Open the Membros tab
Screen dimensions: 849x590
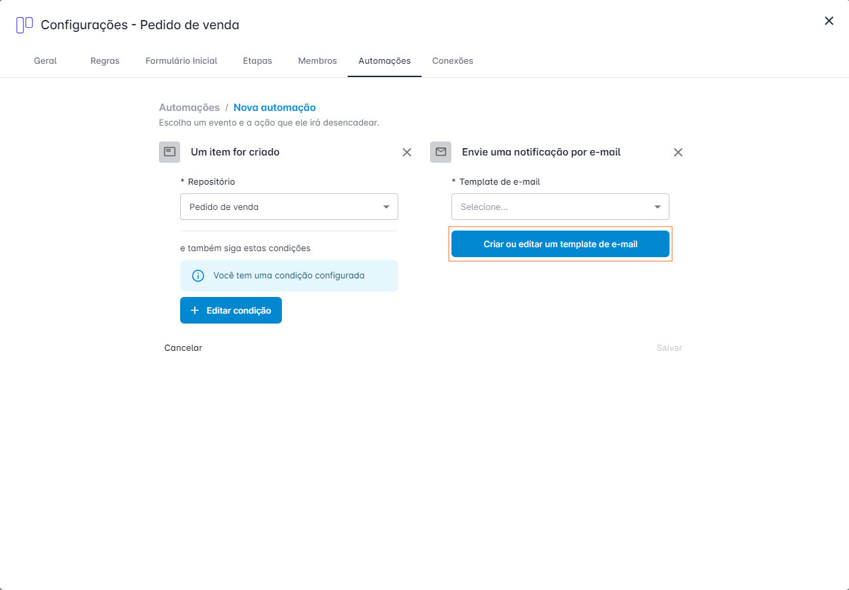coord(318,60)
